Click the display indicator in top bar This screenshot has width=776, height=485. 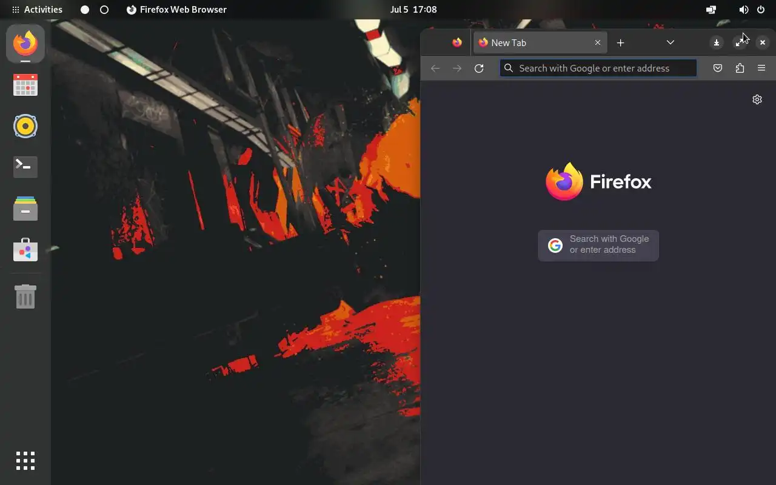711,10
